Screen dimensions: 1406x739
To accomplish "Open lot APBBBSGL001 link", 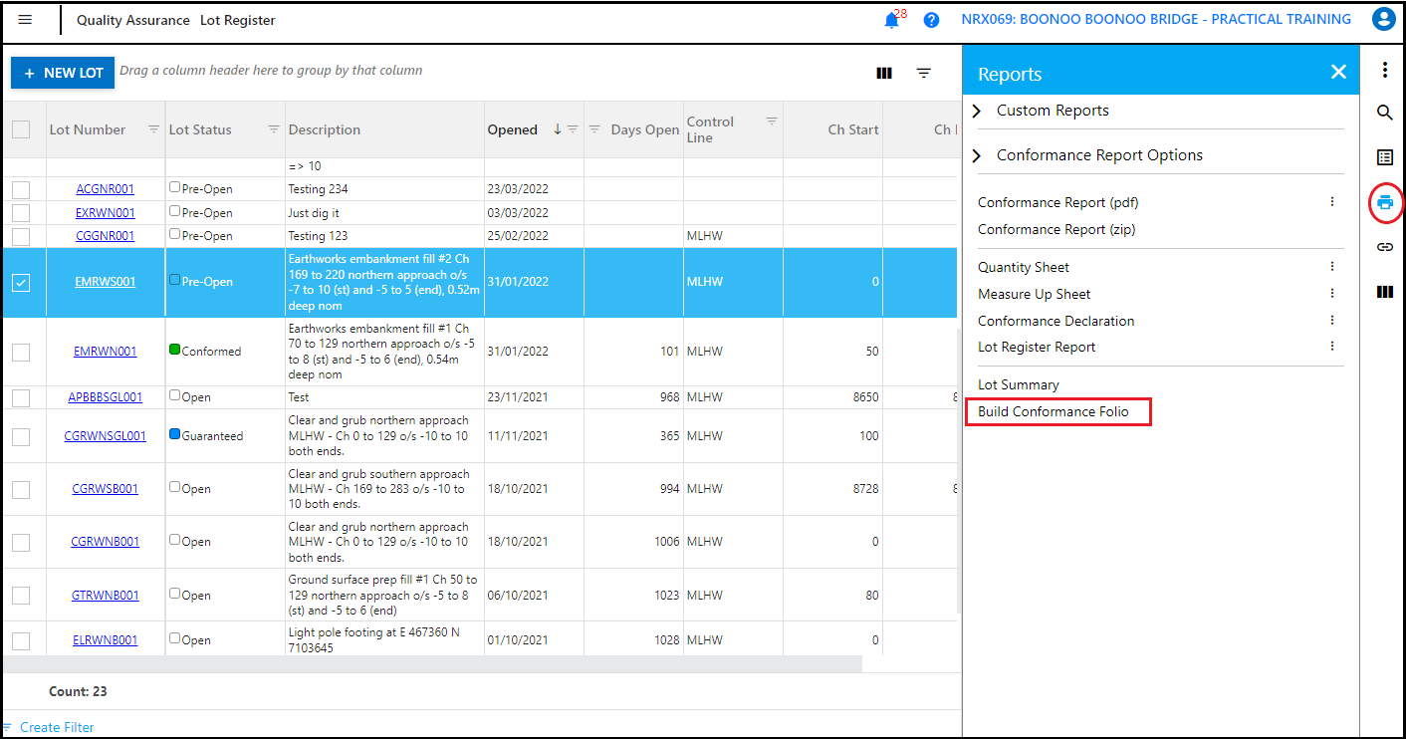I will click(x=106, y=397).
